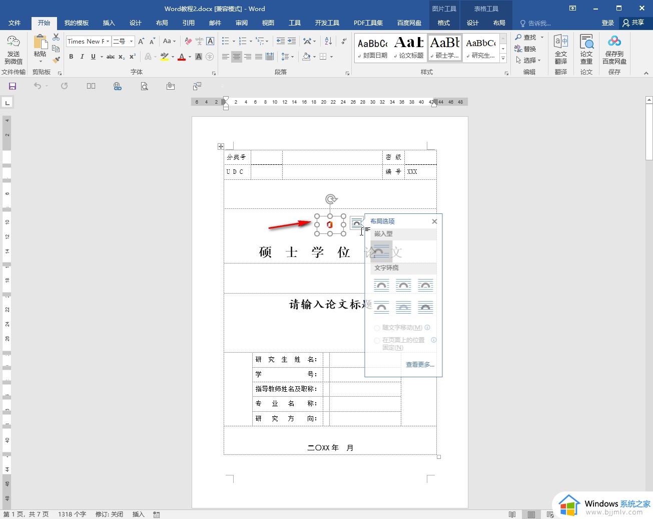Viewport: 653px width, 519px height.
Task: Open the layout options icon beside image
Action: [356, 222]
